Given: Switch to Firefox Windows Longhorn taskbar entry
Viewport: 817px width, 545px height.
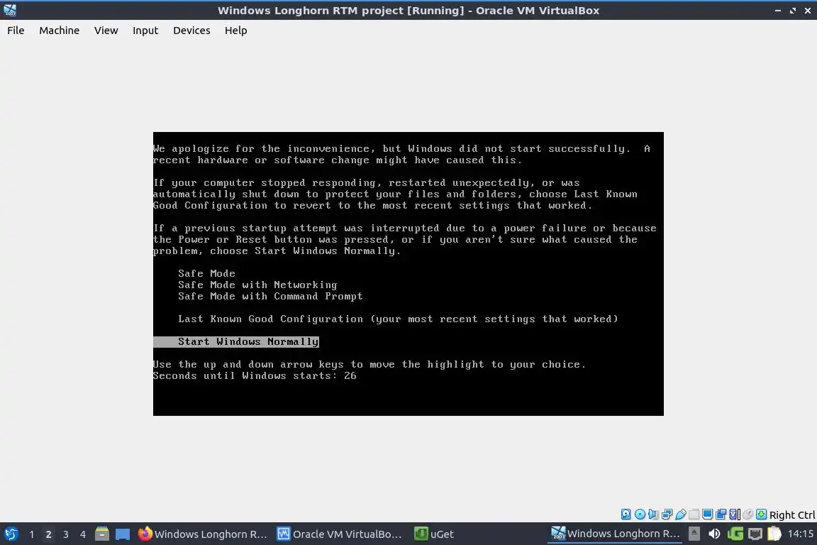Looking at the screenshot, I should pos(203,534).
